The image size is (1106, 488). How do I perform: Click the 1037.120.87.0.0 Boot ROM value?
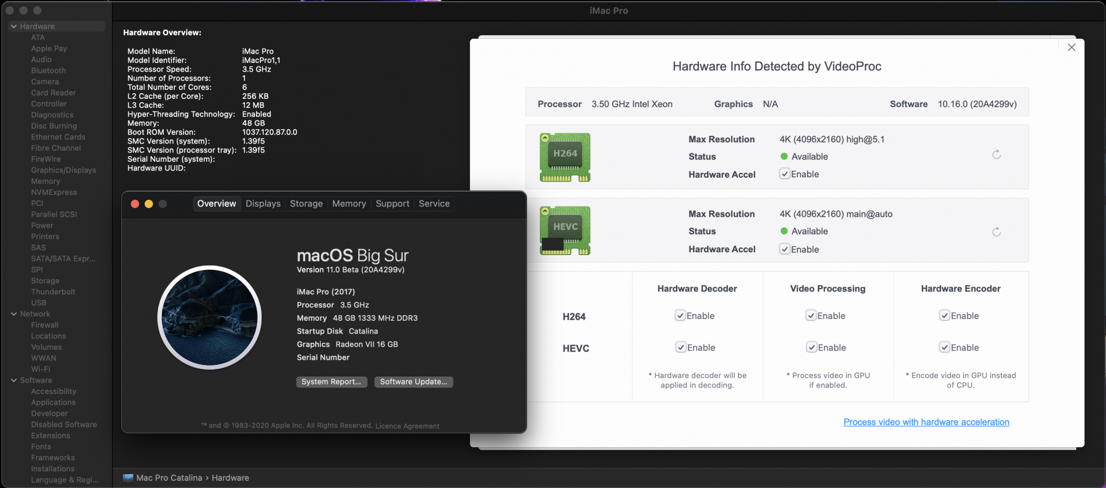coord(270,132)
